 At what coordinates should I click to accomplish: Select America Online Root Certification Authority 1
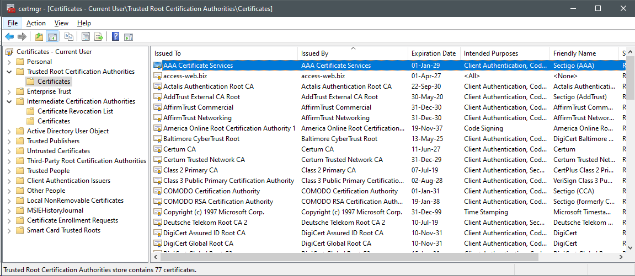point(389,128)
